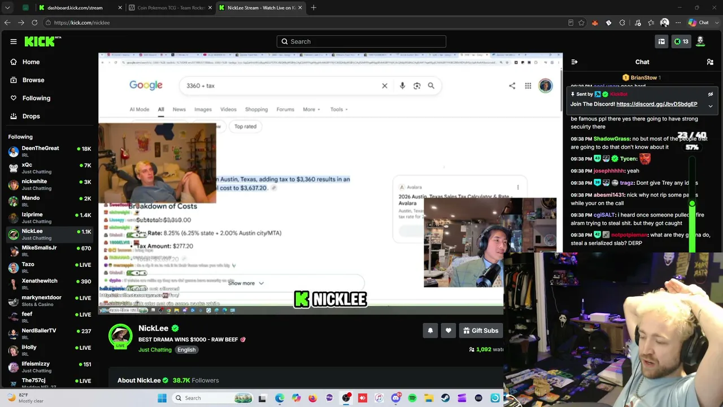Bookmark this page with the star icon
The width and height of the screenshot is (723, 407).
click(581, 23)
